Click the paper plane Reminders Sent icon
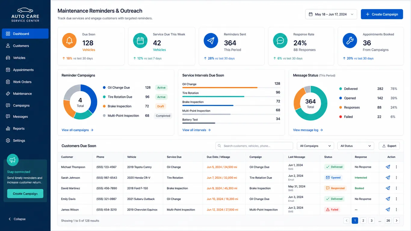 pos(211,41)
